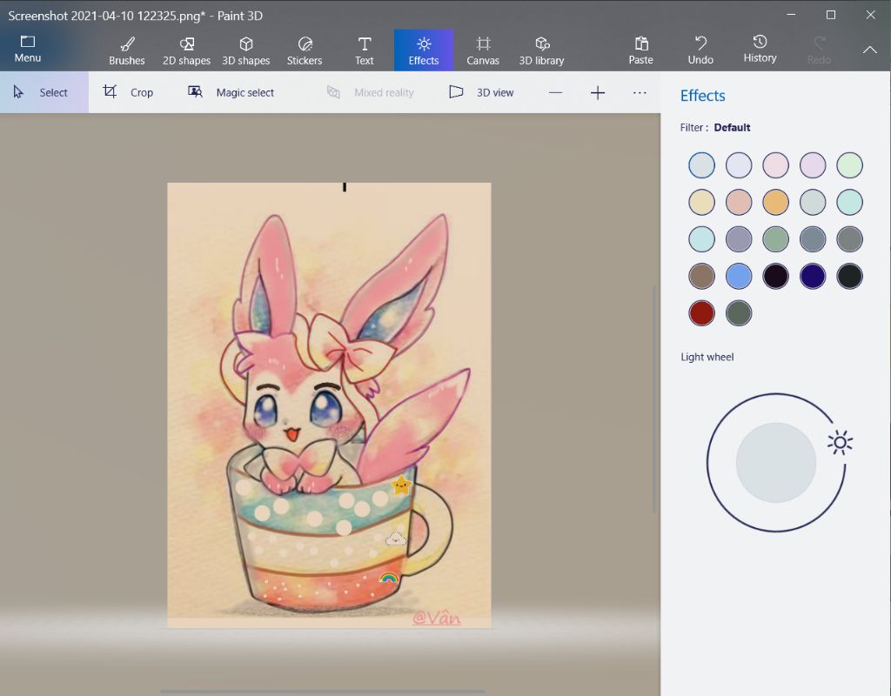The width and height of the screenshot is (891, 696).
Task: Zoom in with the plus button
Action: pos(598,92)
